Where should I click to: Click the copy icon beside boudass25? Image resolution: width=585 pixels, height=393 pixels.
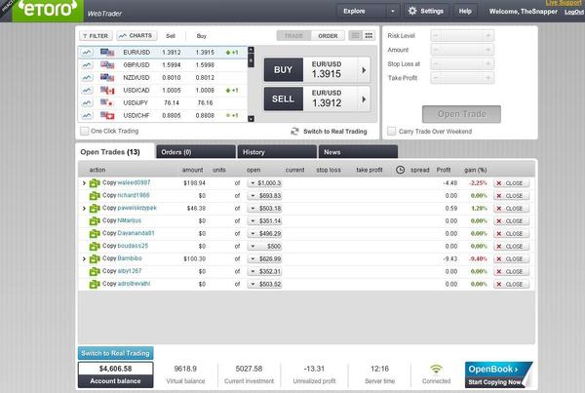pos(95,247)
